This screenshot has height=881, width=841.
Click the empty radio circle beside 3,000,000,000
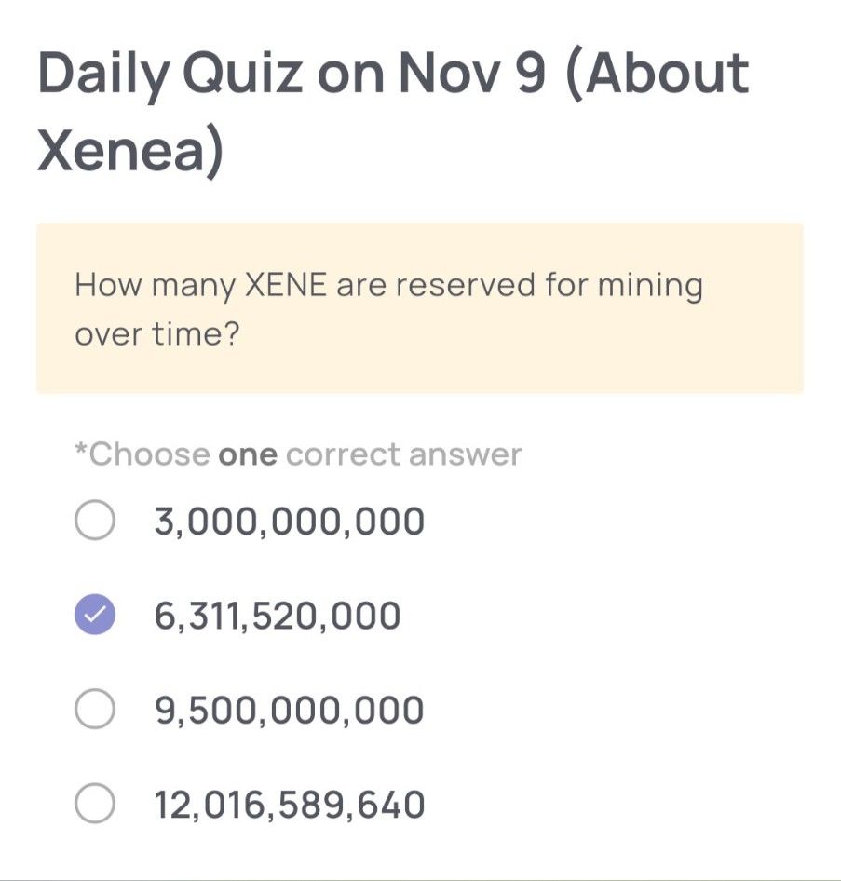96,521
